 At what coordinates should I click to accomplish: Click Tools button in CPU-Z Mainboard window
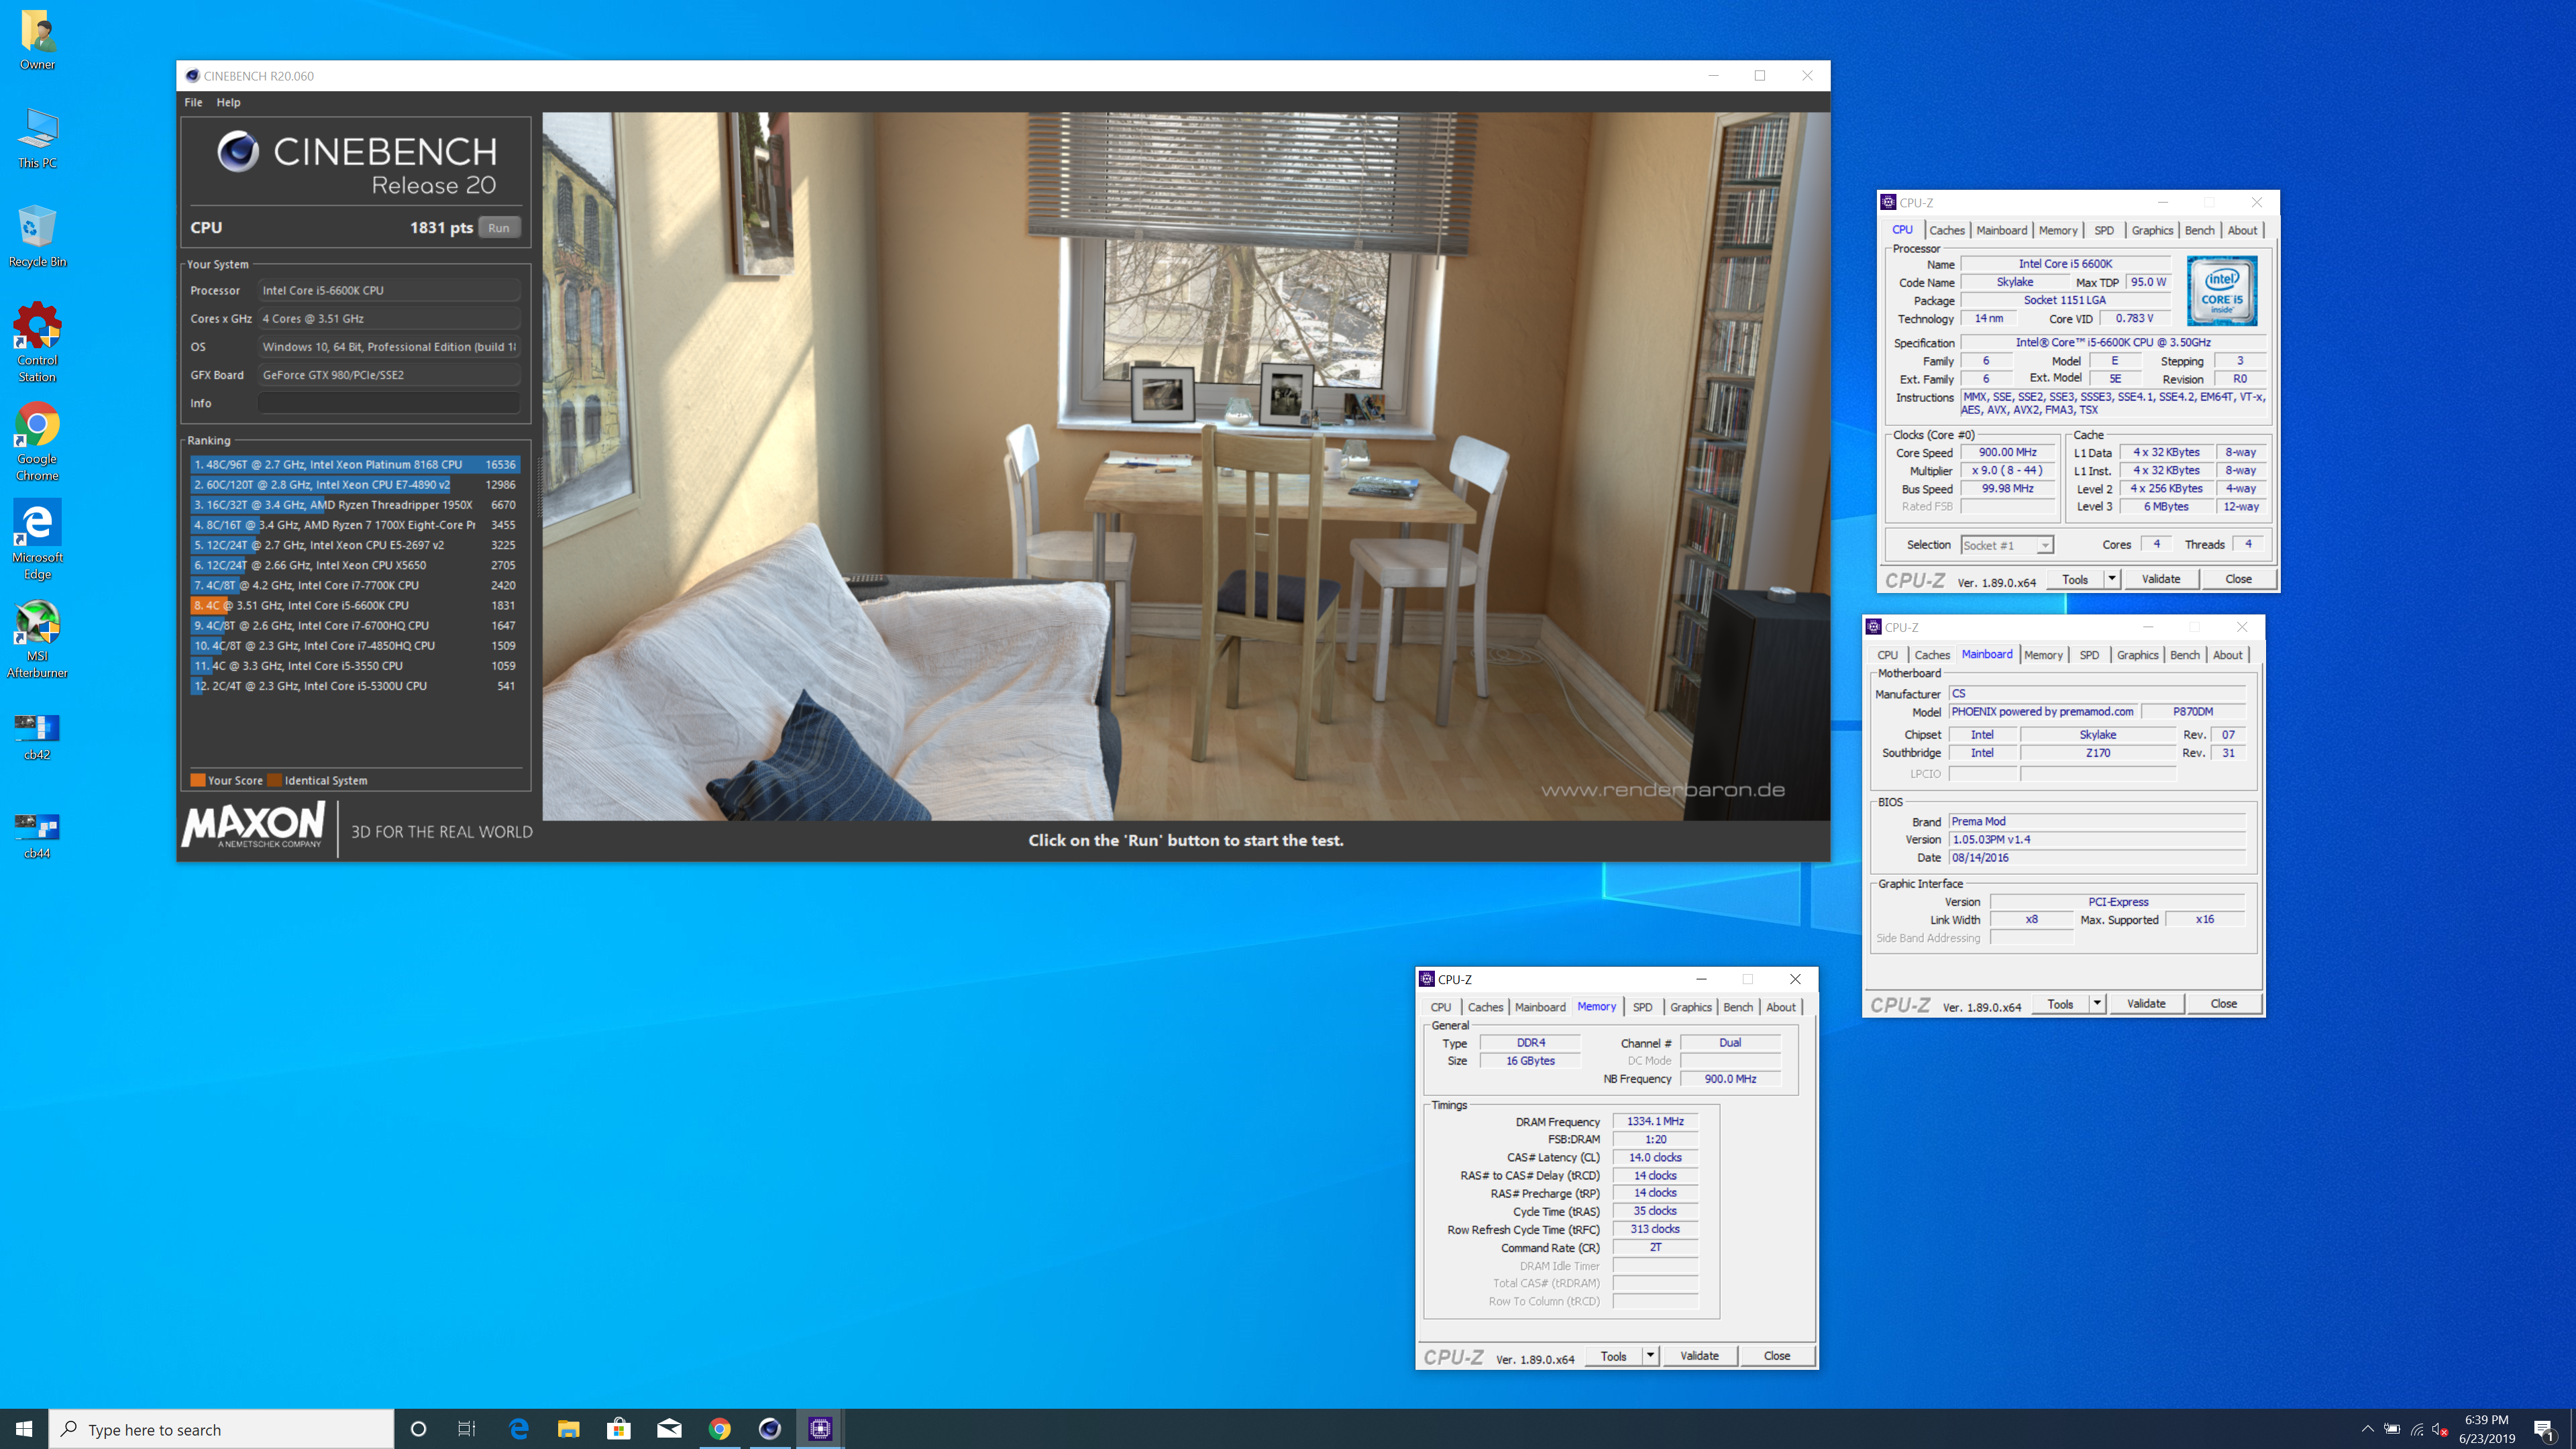click(x=2060, y=1003)
